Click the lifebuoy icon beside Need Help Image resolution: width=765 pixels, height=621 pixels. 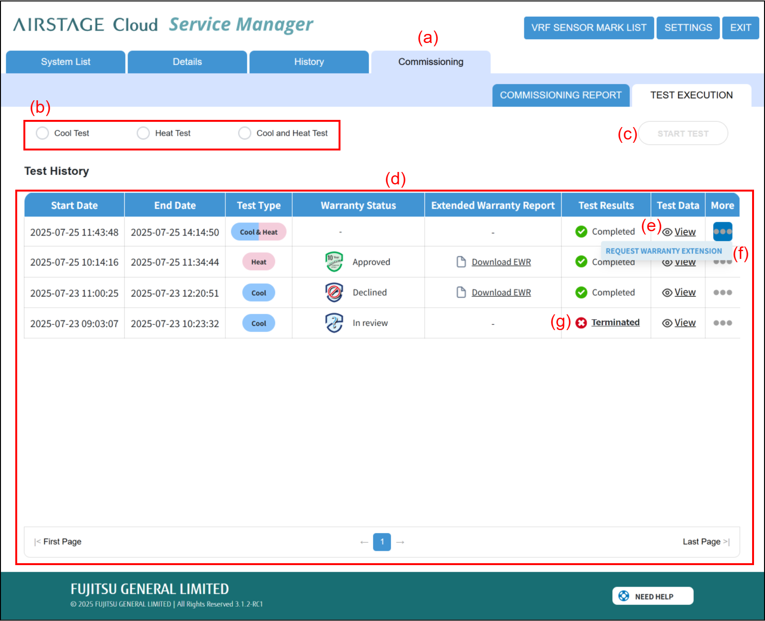[x=624, y=596]
